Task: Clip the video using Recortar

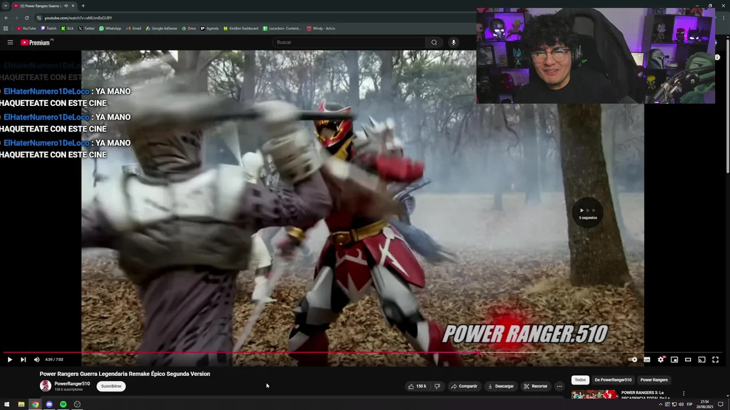Action: pos(536,386)
